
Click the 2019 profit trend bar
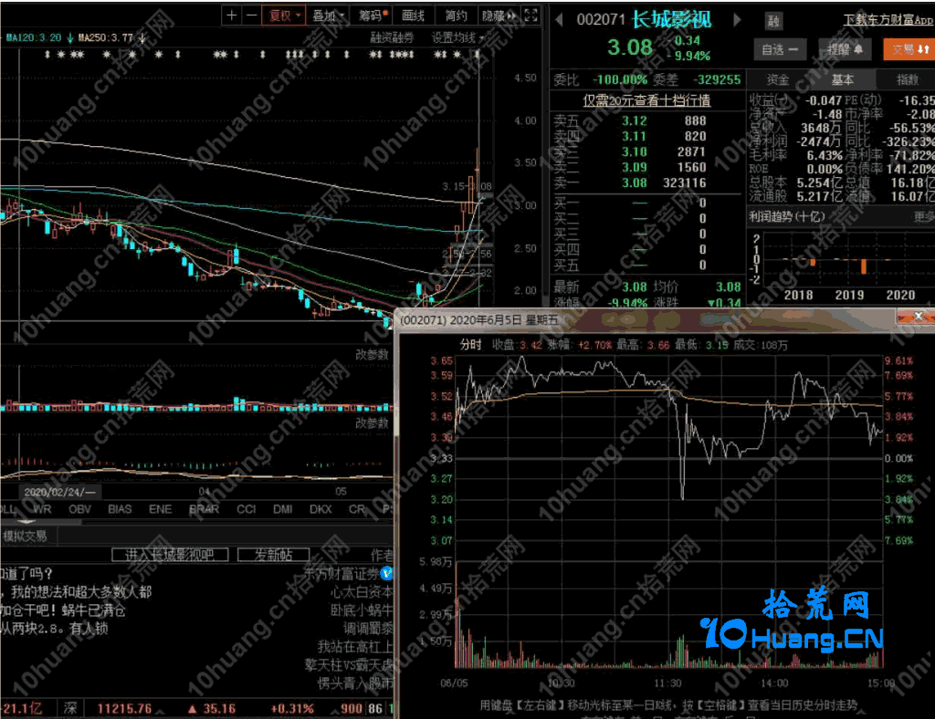(x=863, y=266)
